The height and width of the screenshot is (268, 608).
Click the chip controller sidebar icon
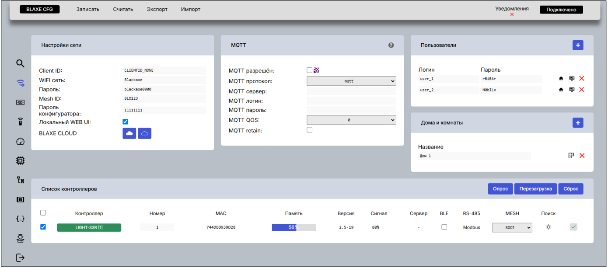[x=20, y=160]
